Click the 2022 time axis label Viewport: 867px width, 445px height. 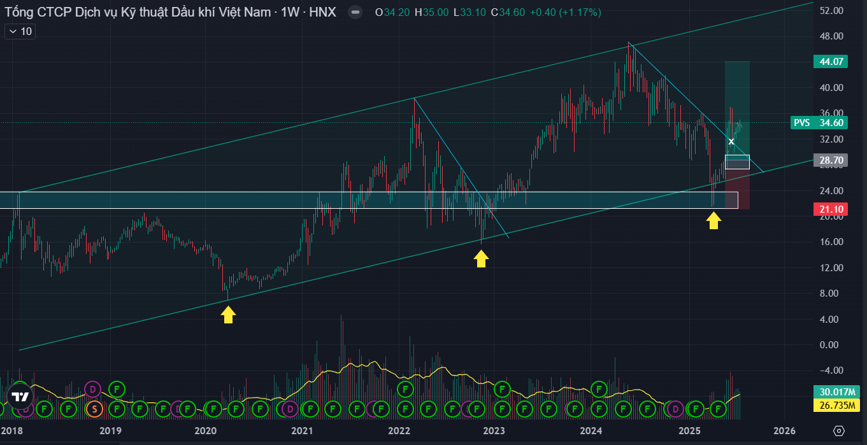(x=399, y=431)
